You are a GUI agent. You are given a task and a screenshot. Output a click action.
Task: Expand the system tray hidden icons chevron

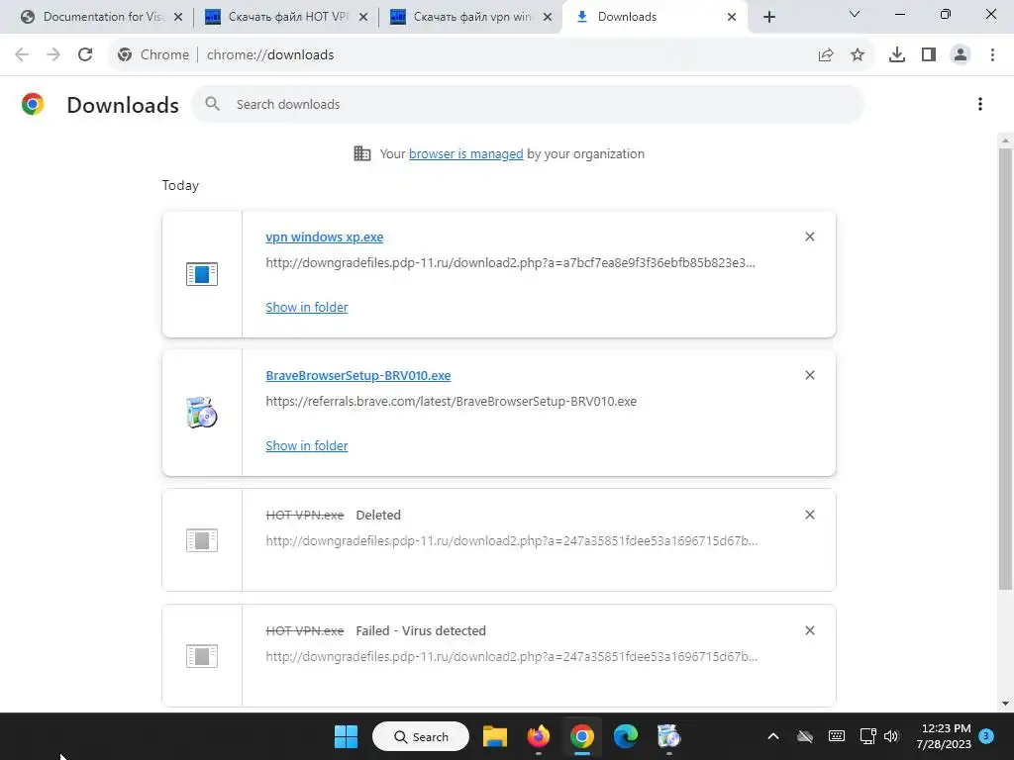pos(772,736)
